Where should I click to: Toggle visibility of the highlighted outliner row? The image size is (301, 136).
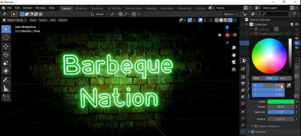(296, 43)
